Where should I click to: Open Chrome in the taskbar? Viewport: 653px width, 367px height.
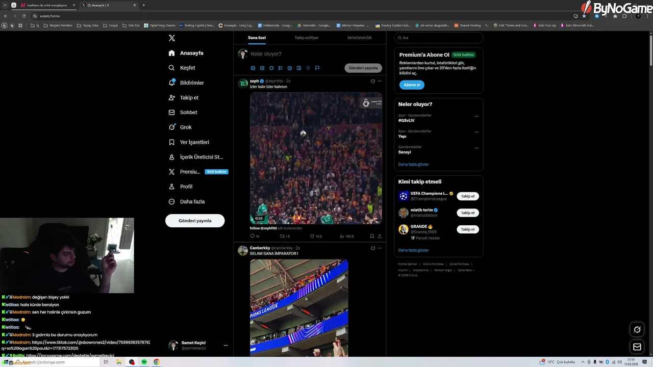pyautogui.click(x=157, y=362)
